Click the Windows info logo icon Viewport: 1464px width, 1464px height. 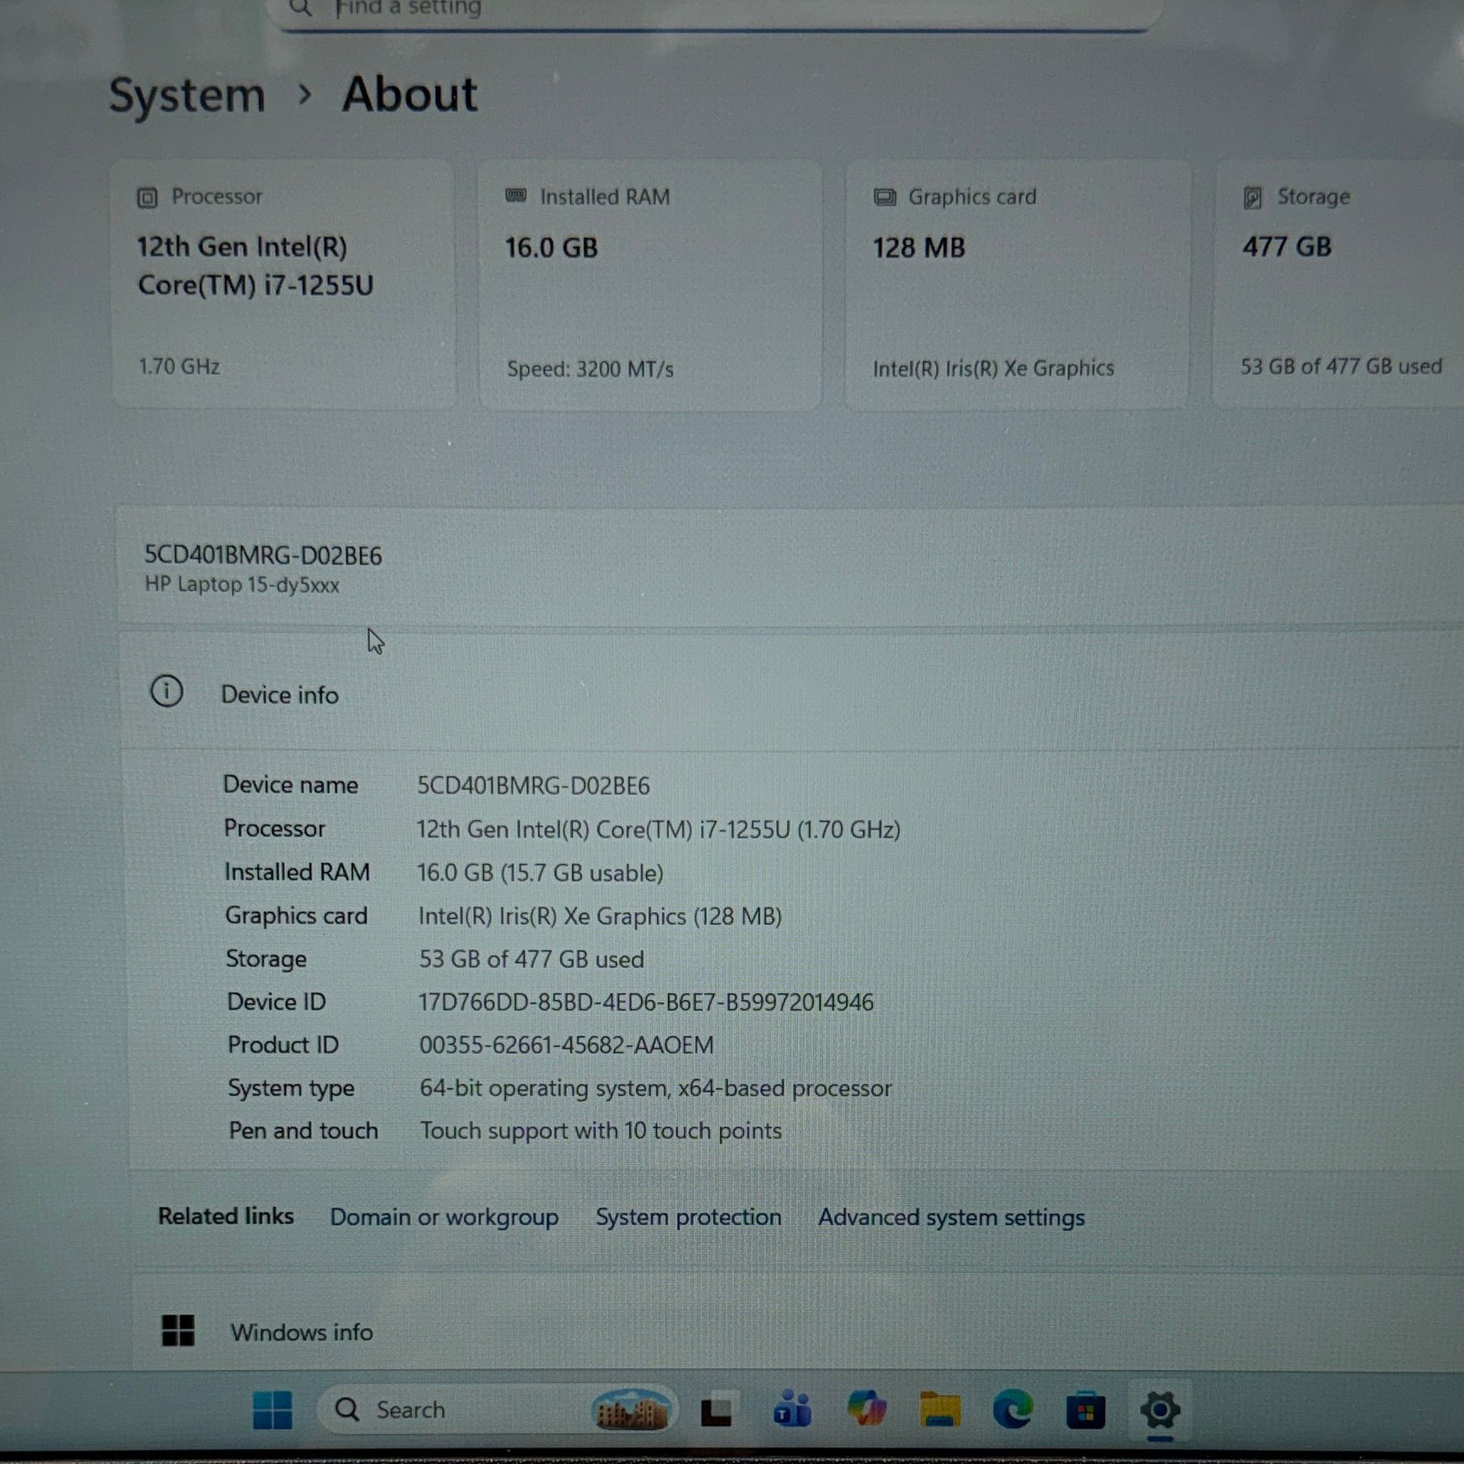click(178, 1330)
